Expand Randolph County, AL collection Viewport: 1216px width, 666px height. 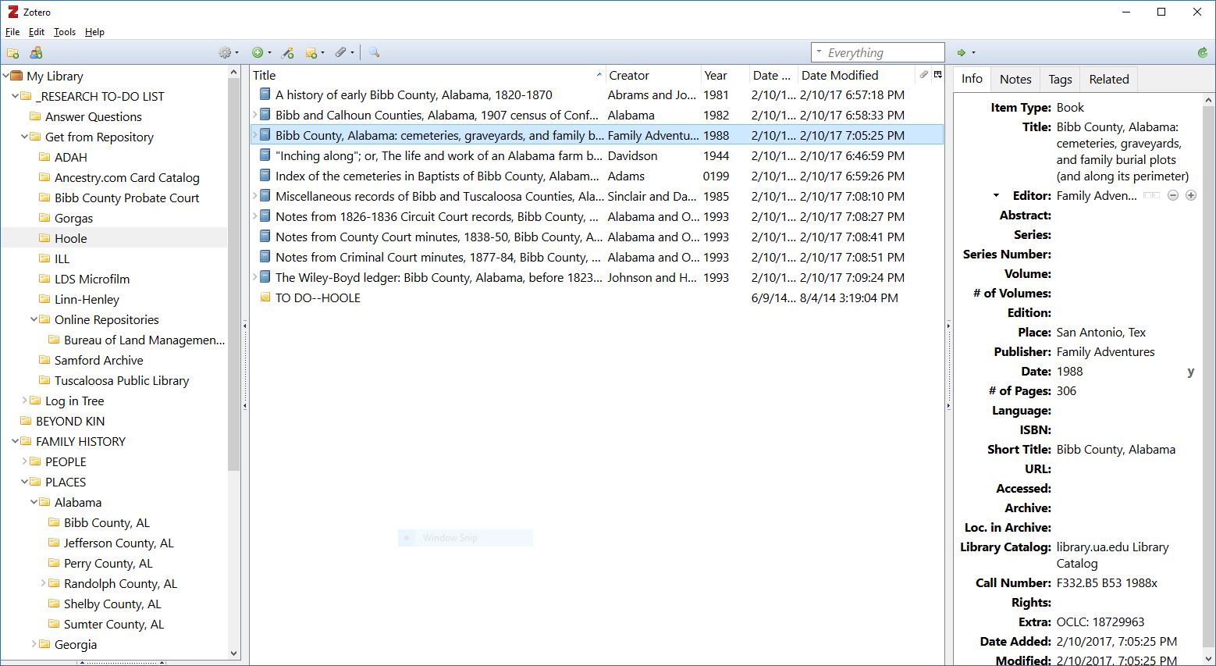click(x=44, y=583)
